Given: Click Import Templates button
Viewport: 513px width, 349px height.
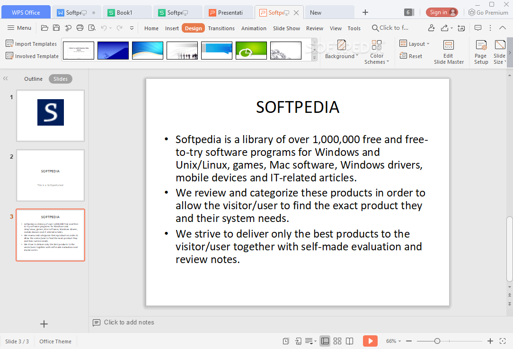Looking at the screenshot, I should [31, 44].
